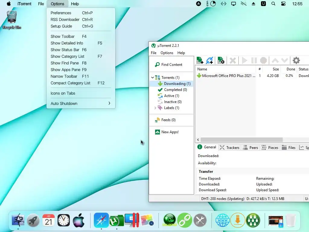Select Completed (0) category
The width and height of the screenshot is (309, 232).
(x=172, y=89)
